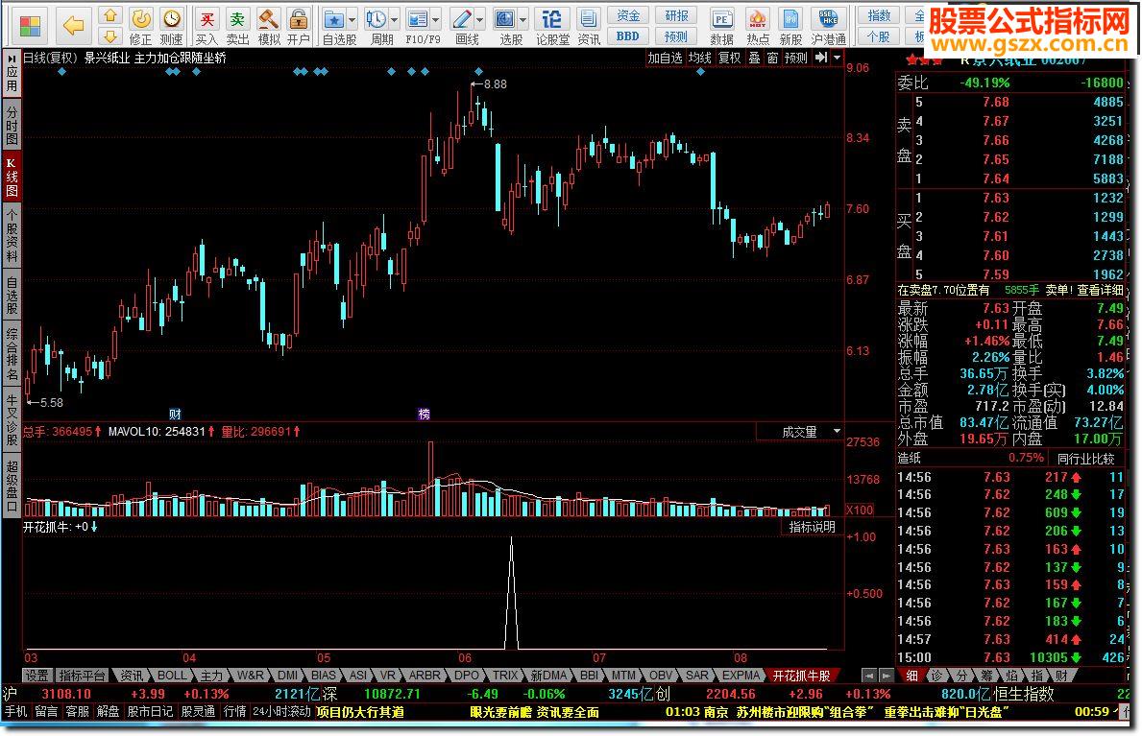Toggle 复权 price adjustment
Viewport: 1142px width, 736px height.
pos(729,58)
